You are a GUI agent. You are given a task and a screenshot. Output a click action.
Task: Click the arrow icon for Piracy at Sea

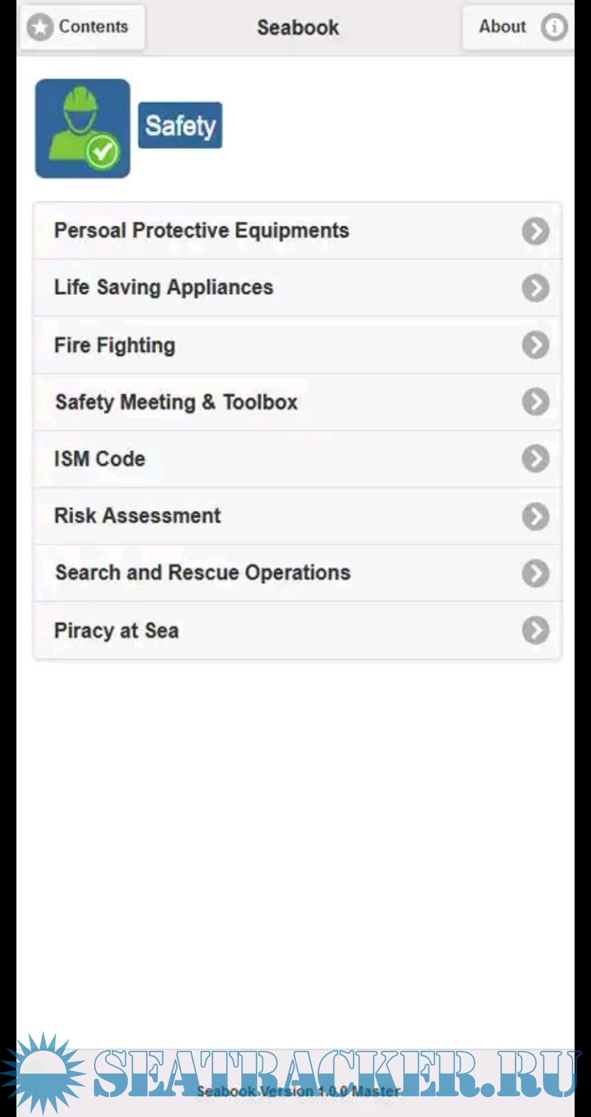pos(535,630)
